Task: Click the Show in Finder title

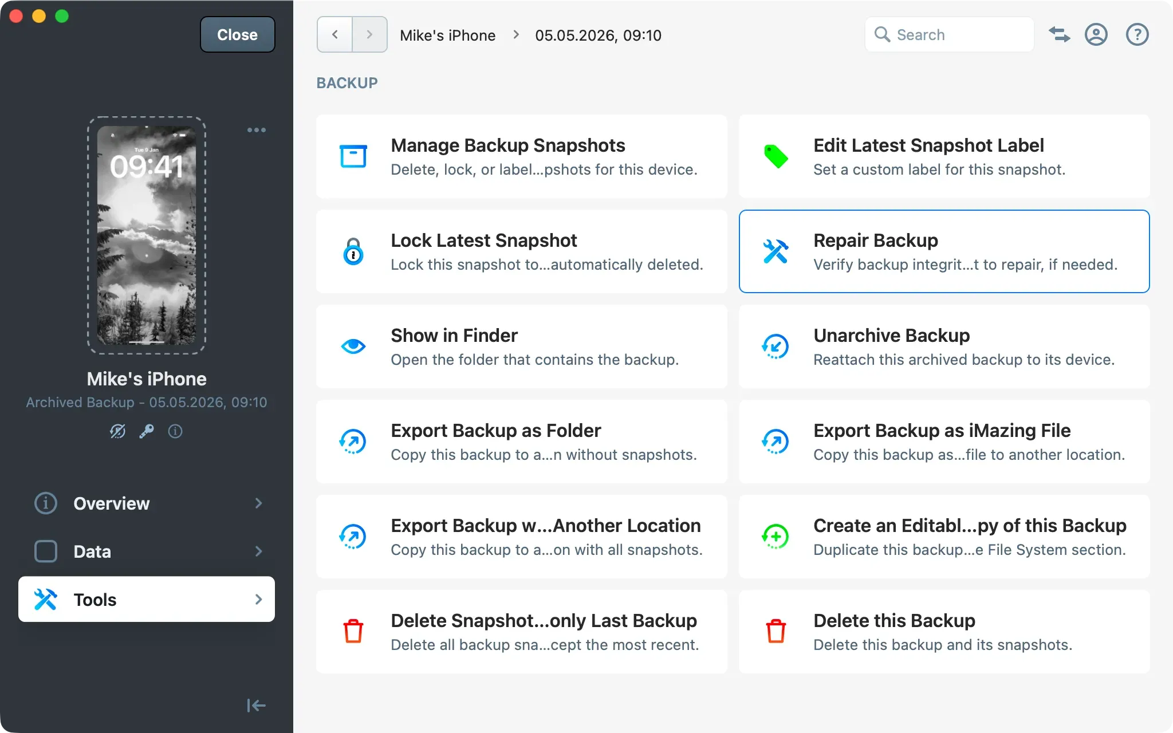Action: (454, 336)
